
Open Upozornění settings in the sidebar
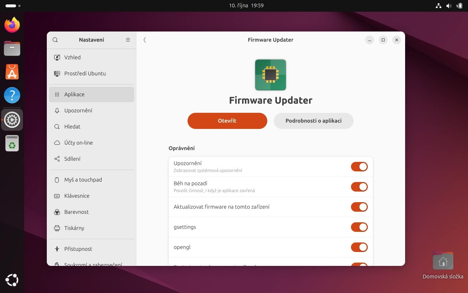click(91, 111)
